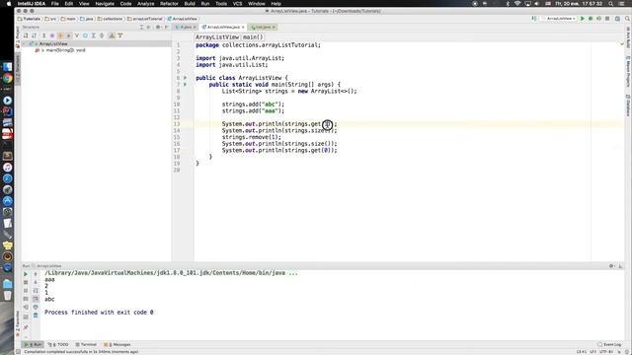Run with coverage from the main toolbar
The image size is (632, 355).
click(599, 19)
